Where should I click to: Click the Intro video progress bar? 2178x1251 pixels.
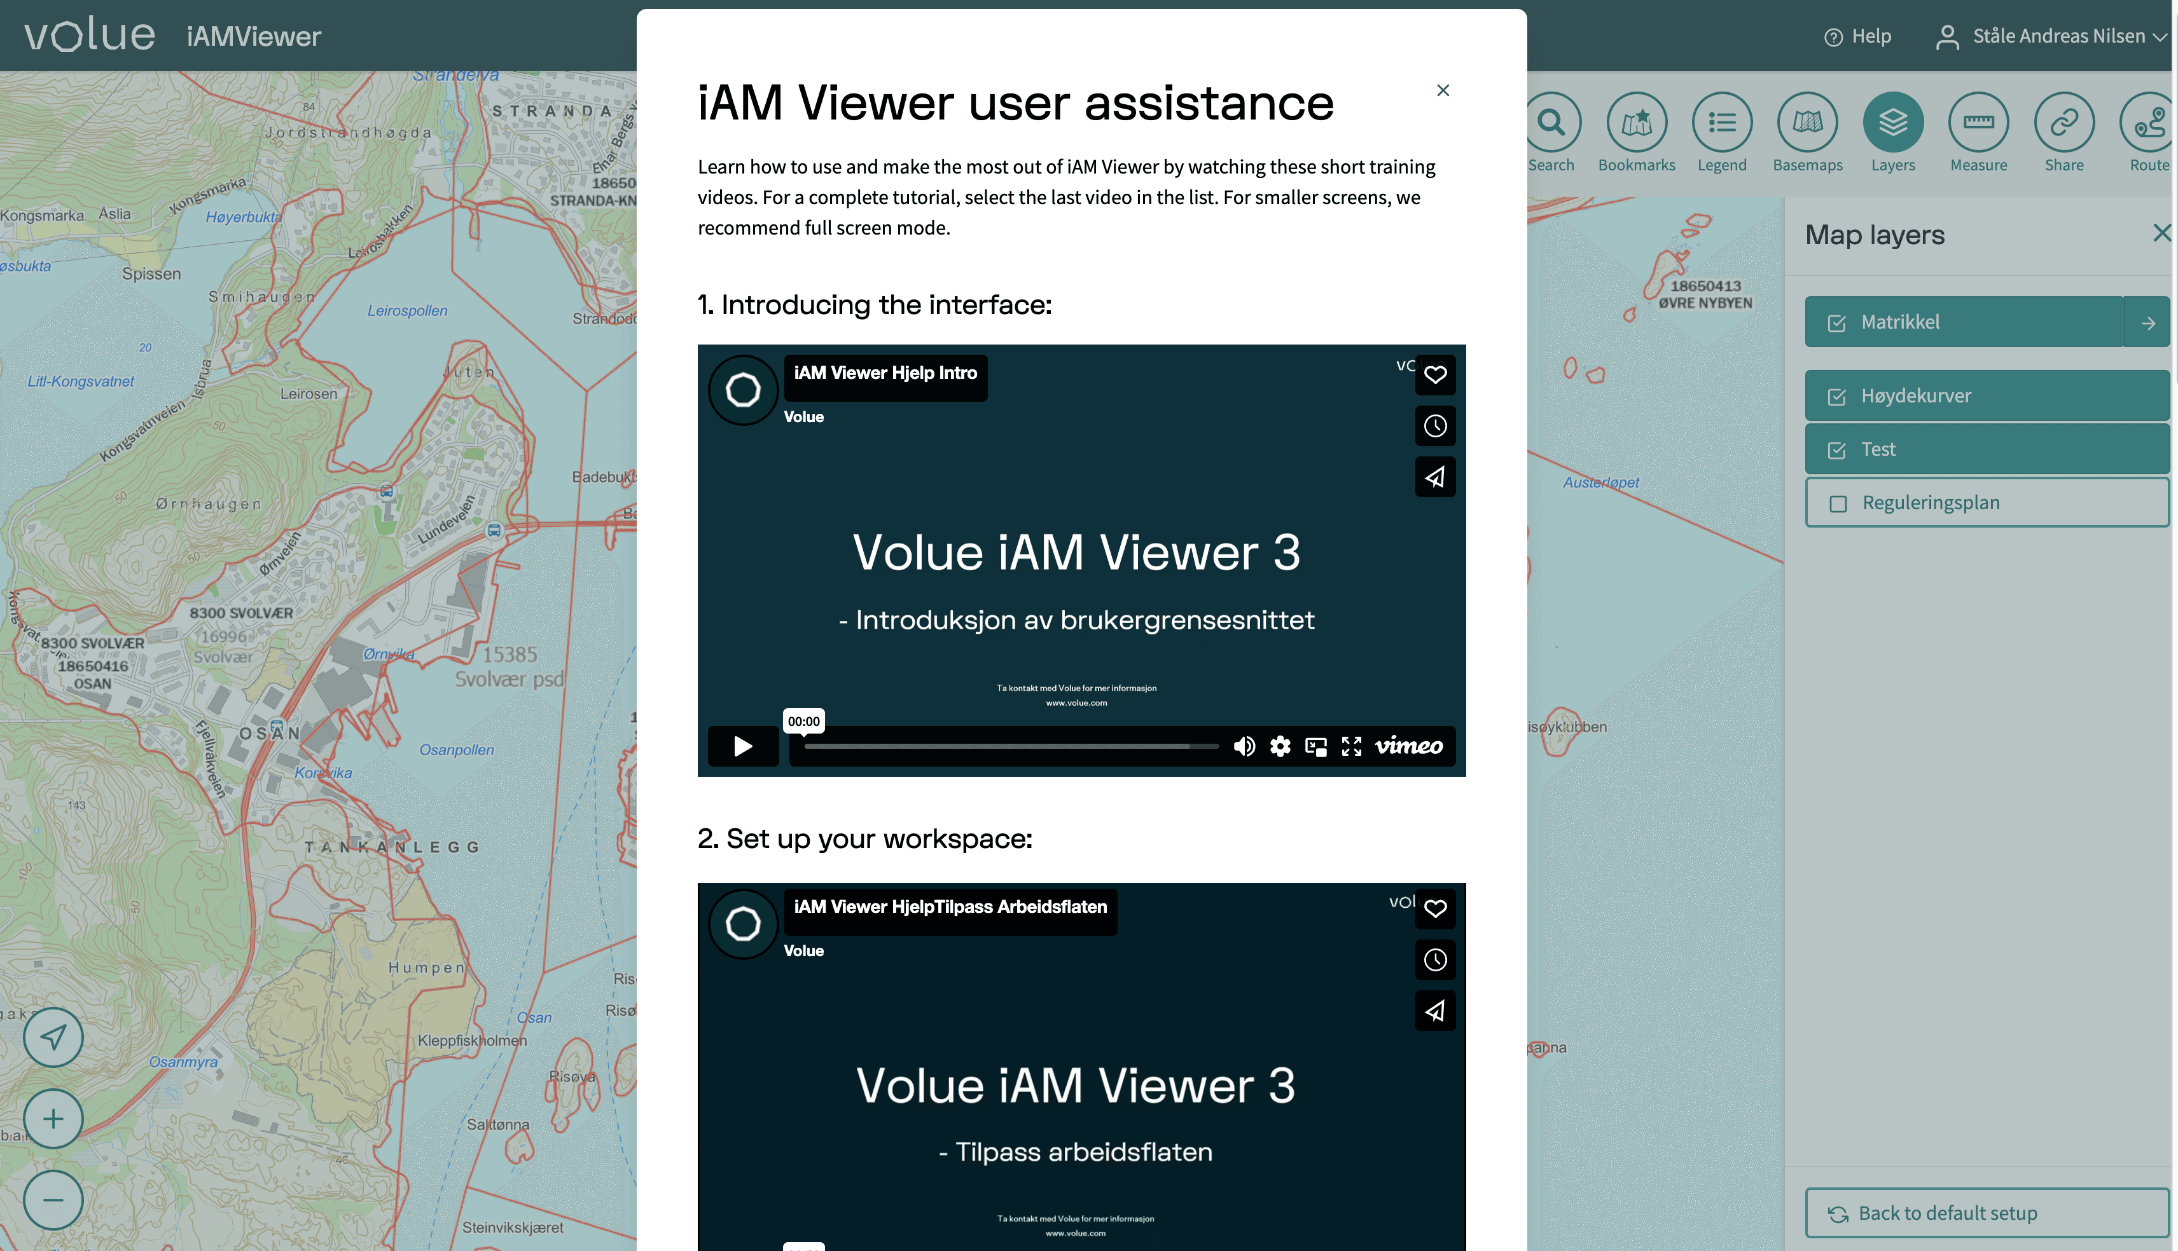point(1010,746)
